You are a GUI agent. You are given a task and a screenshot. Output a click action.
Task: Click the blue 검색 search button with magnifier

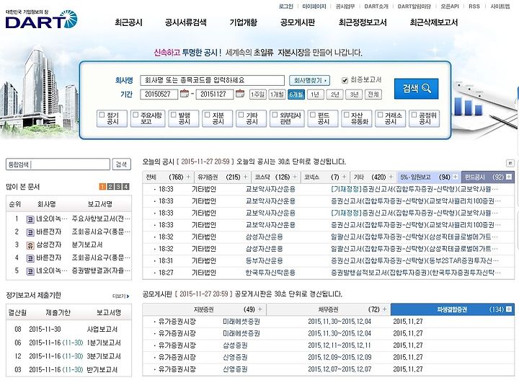pyautogui.click(x=417, y=89)
